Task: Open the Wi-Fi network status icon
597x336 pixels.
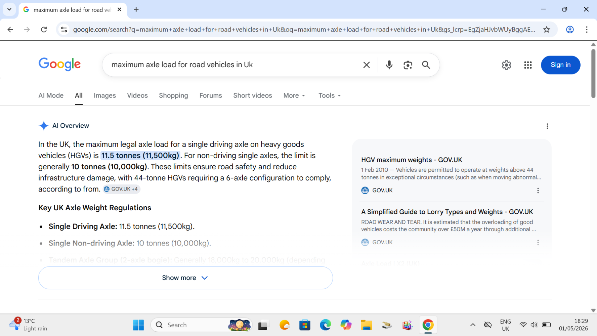Action: 523,325
